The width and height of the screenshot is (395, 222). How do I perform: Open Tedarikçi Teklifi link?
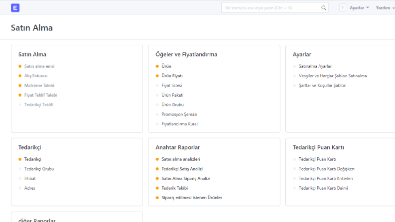tap(39, 105)
